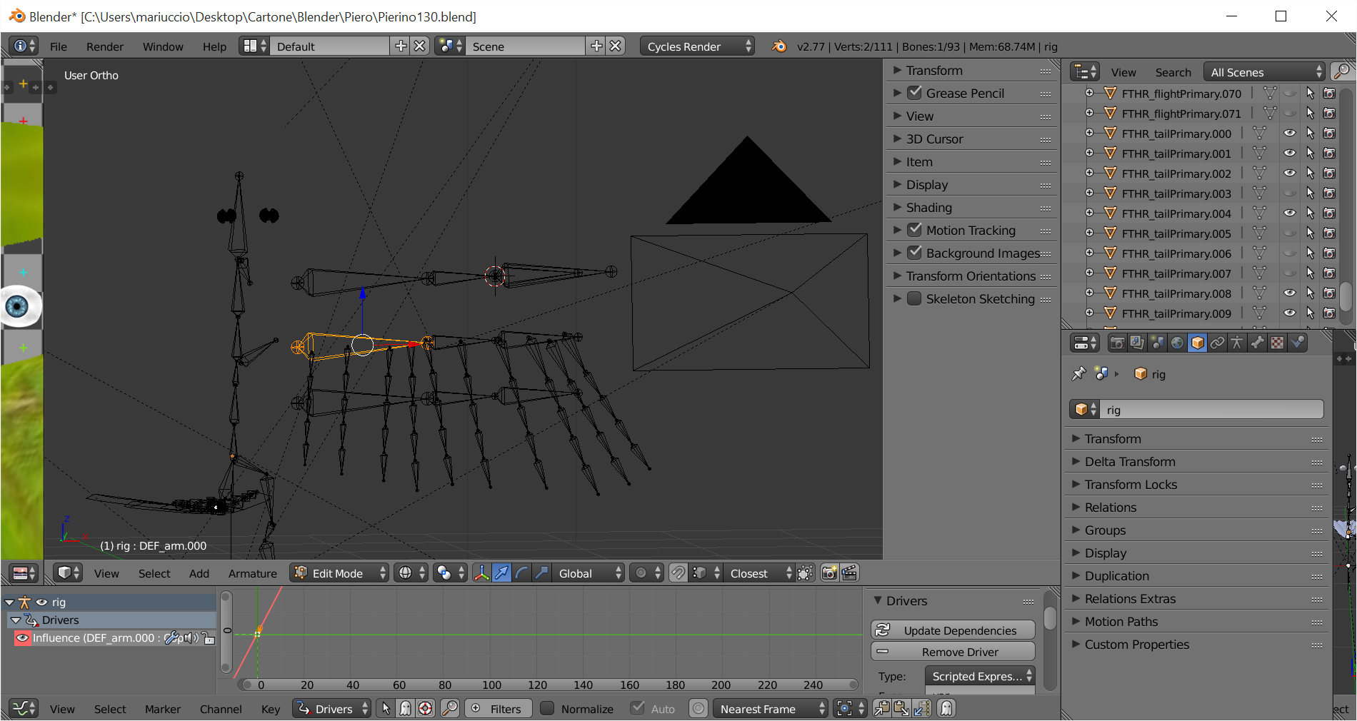Open the Texture properties checker tab

tap(1277, 343)
